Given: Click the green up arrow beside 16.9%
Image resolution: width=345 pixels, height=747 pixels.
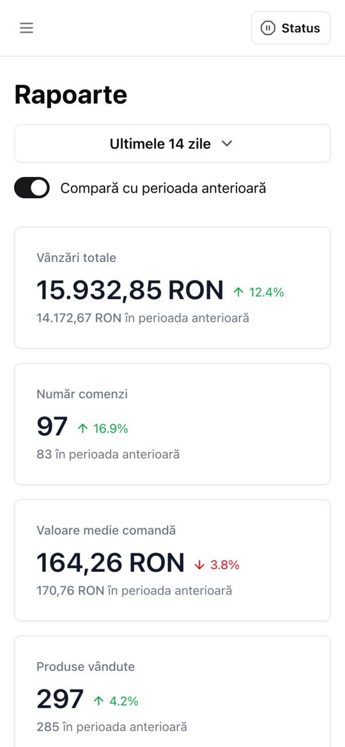Looking at the screenshot, I should [x=82, y=429].
